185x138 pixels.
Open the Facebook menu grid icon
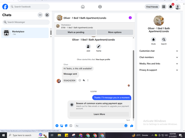(x=164, y=7)
